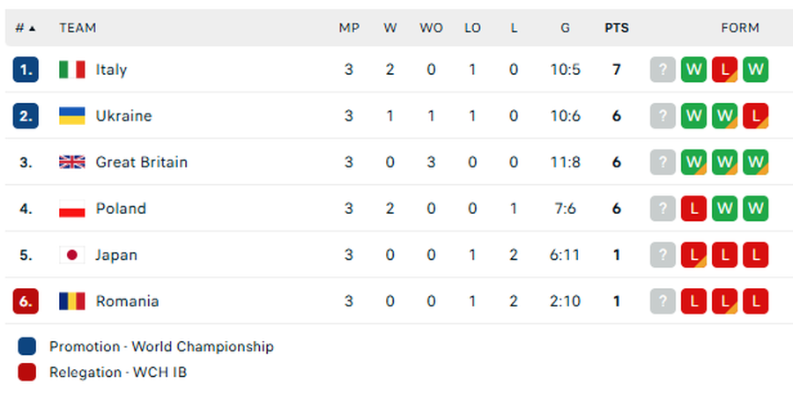Open the Great Britain team link
The image size is (793, 399).
pyautogui.click(x=141, y=162)
